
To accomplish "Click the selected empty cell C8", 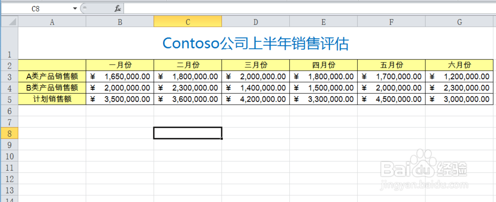I will (188, 133).
